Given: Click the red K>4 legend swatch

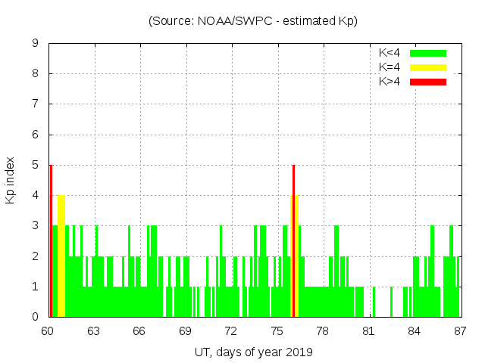Looking at the screenshot, I should (x=428, y=82).
